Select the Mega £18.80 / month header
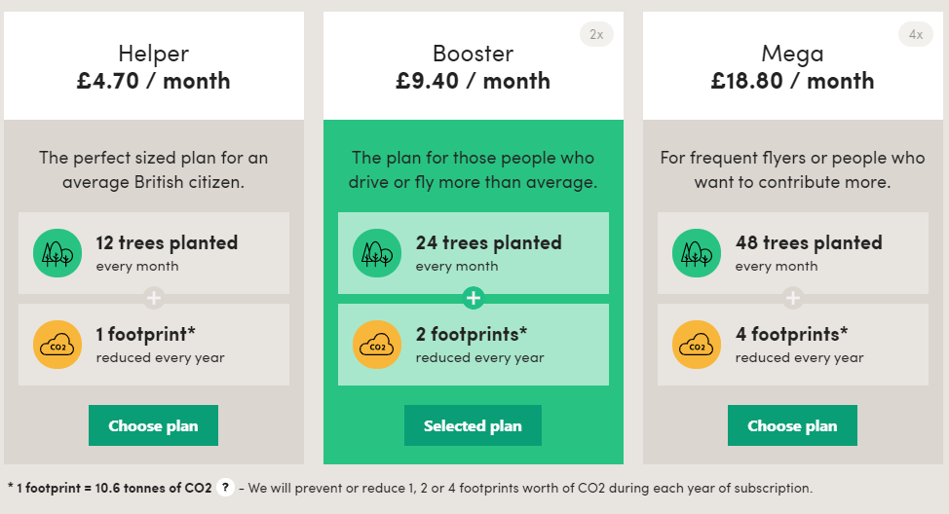949x514 pixels. (x=793, y=66)
